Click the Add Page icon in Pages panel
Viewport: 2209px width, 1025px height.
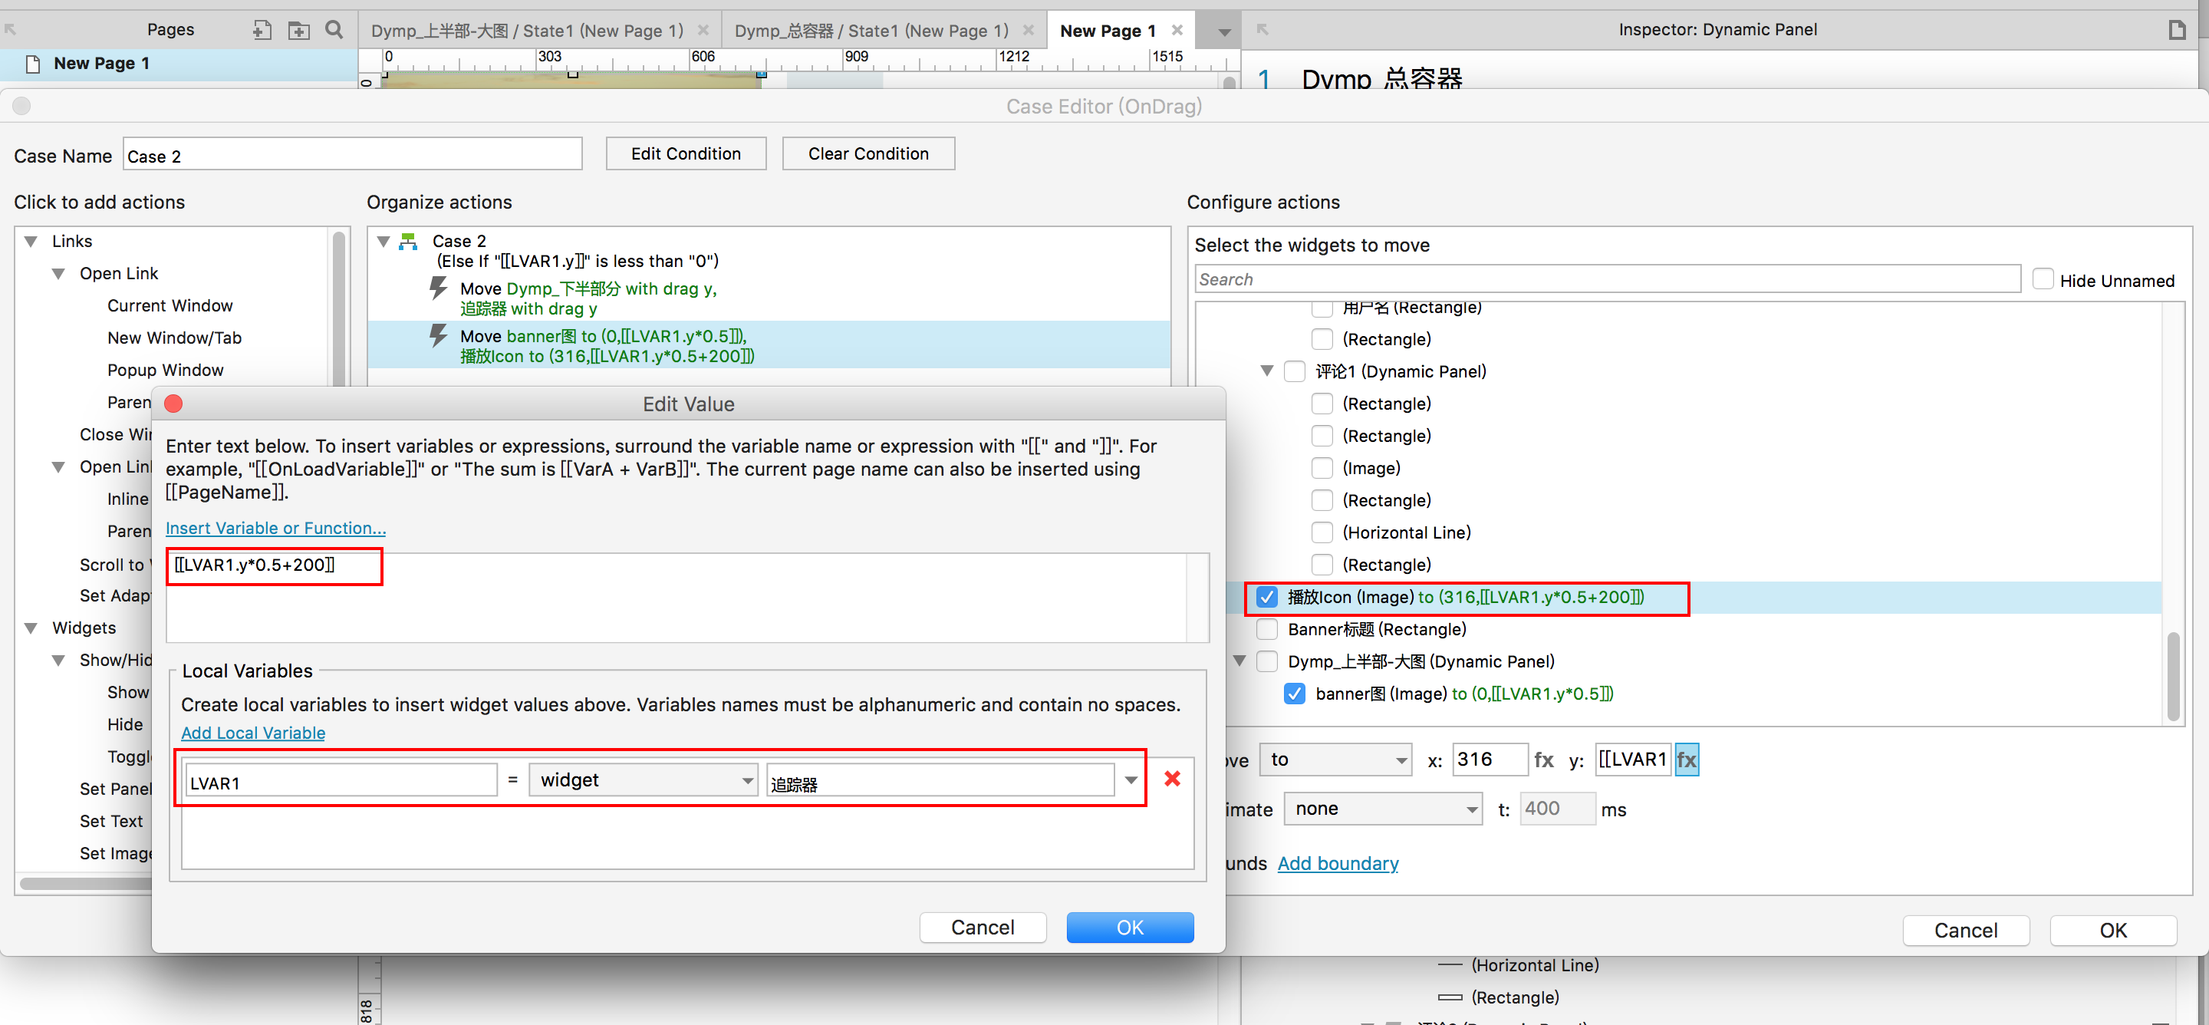(262, 31)
